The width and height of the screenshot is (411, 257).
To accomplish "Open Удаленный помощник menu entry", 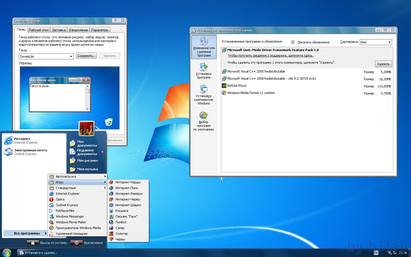I will click(77, 234).
